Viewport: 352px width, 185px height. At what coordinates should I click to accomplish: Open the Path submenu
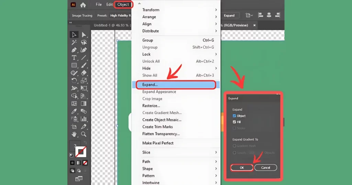(x=176, y=162)
